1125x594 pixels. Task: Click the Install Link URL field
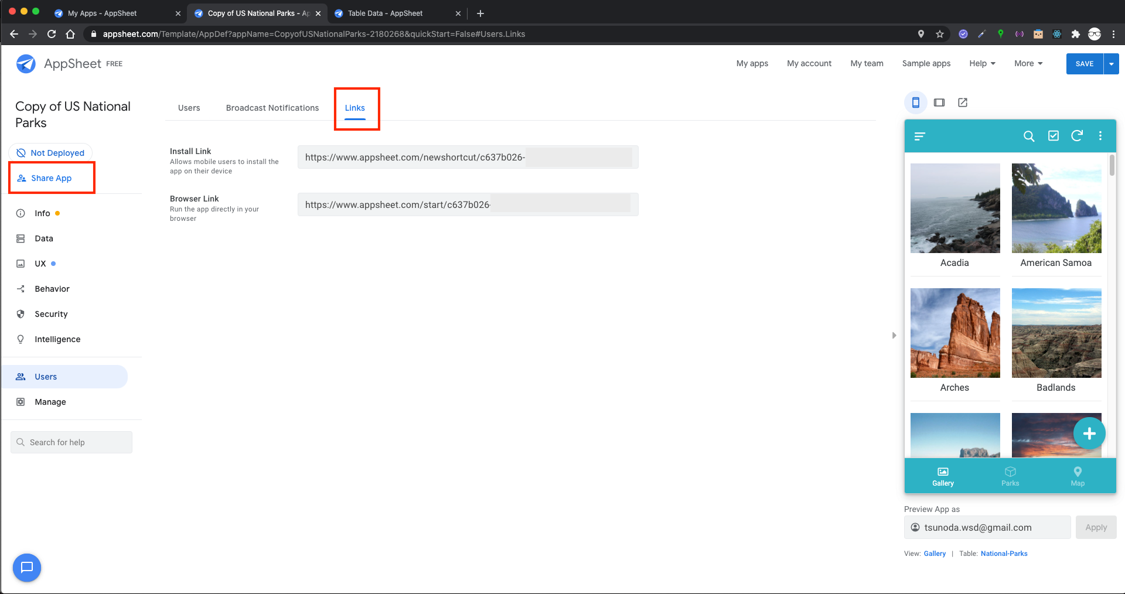(x=468, y=157)
